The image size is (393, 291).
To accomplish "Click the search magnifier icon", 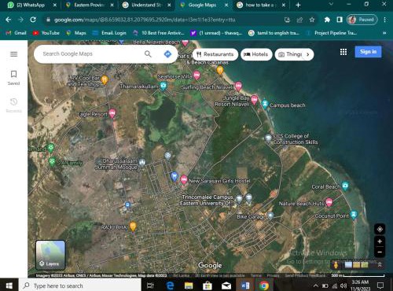I will tap(148, 54).
